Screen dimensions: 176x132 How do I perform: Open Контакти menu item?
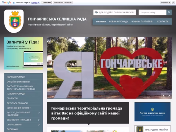163,22
